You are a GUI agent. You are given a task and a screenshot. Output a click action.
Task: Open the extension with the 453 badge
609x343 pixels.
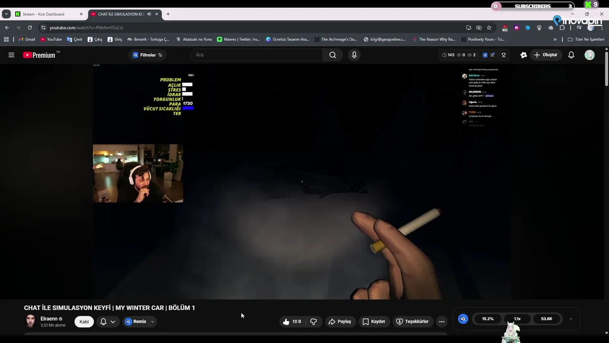click(505, 28)
